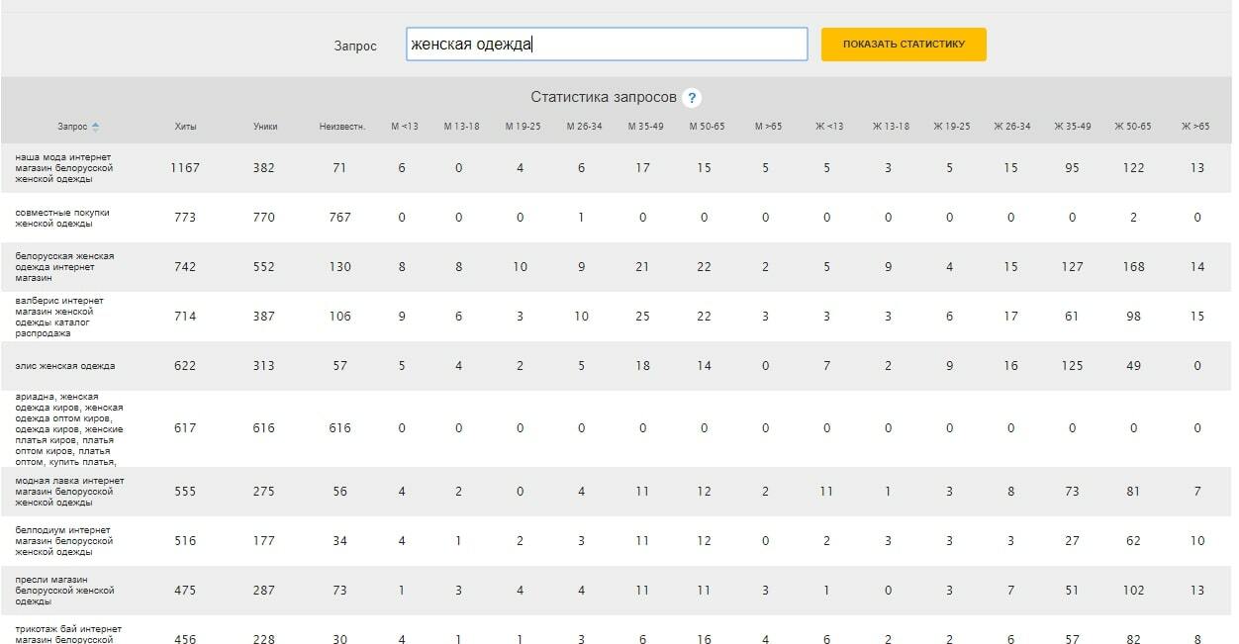Click the М 19-25 column header
The image size is (1239, 644).
click(523, 127)
